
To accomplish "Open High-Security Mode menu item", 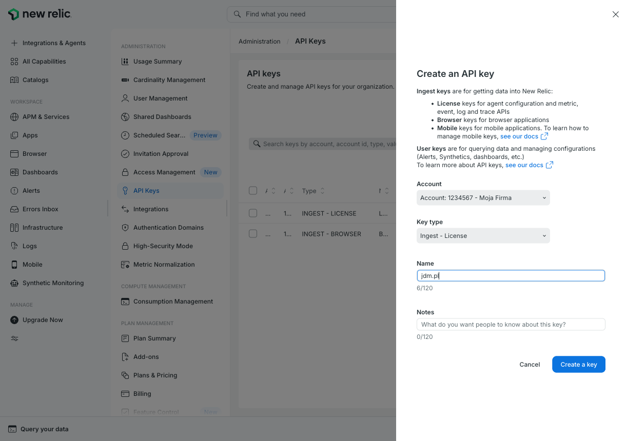I will click(x=170, y=246).
